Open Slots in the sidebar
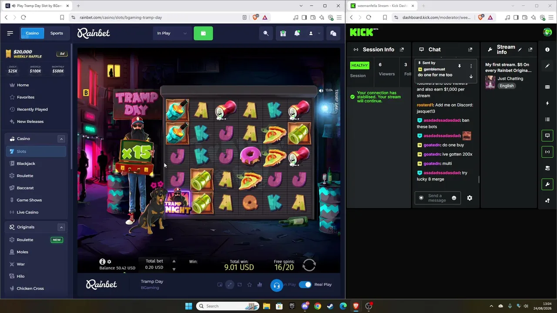Screen dimensions: 557x313 (36, 151)
